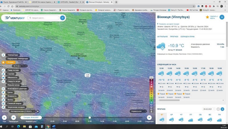Select the precipitation drop icon
The width and height of the screenshot is (228, 129).
click(x=3, y=62)
